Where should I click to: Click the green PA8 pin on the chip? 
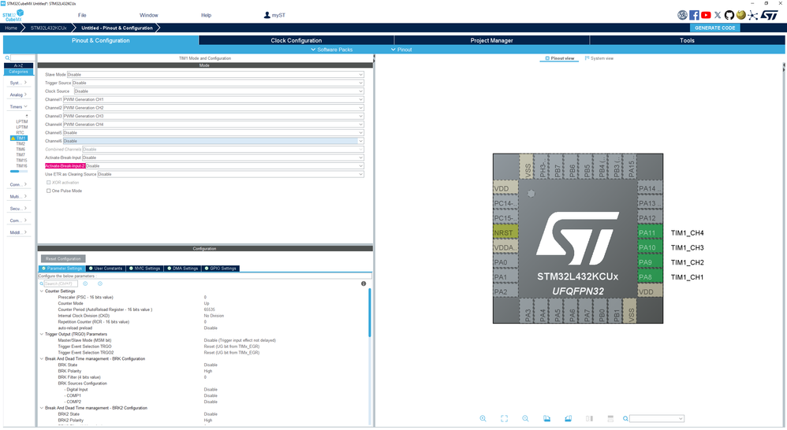click(x=650, y=276)
